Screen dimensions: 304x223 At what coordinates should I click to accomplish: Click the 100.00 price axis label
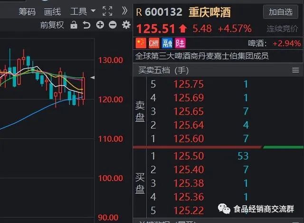(x=111, y=178)
